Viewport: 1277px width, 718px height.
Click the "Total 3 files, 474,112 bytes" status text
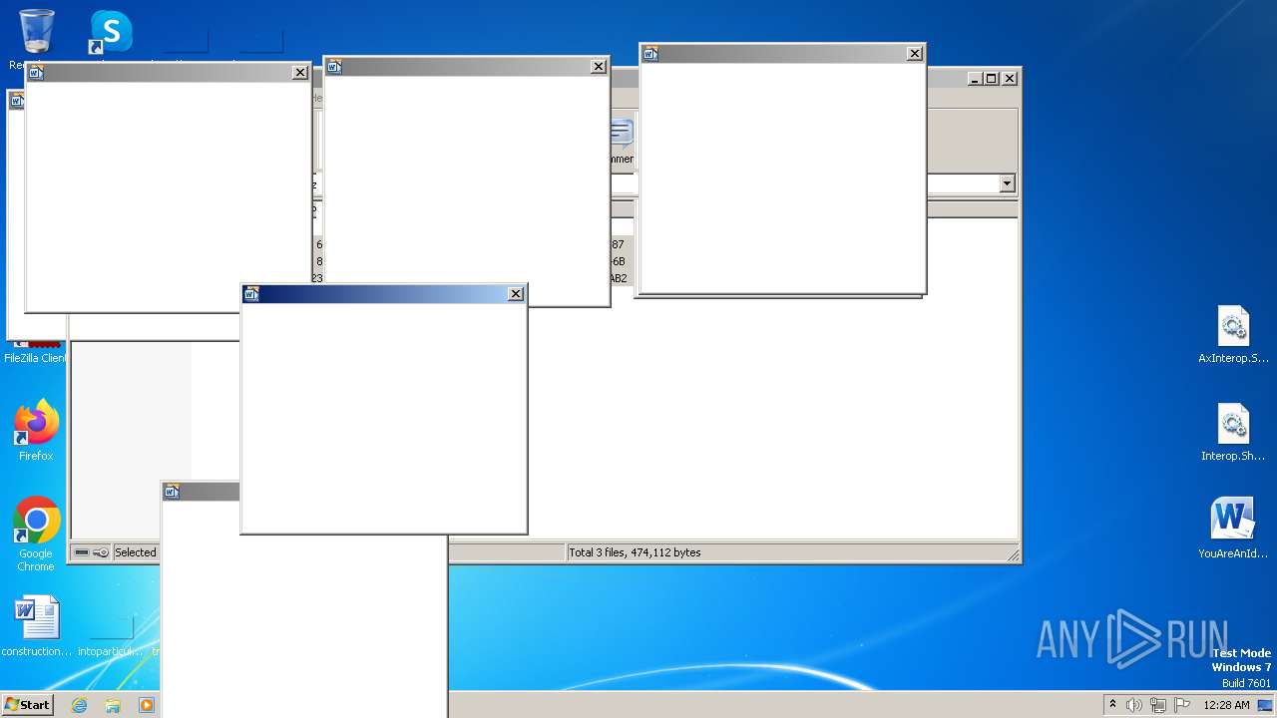tap(635, 552)
